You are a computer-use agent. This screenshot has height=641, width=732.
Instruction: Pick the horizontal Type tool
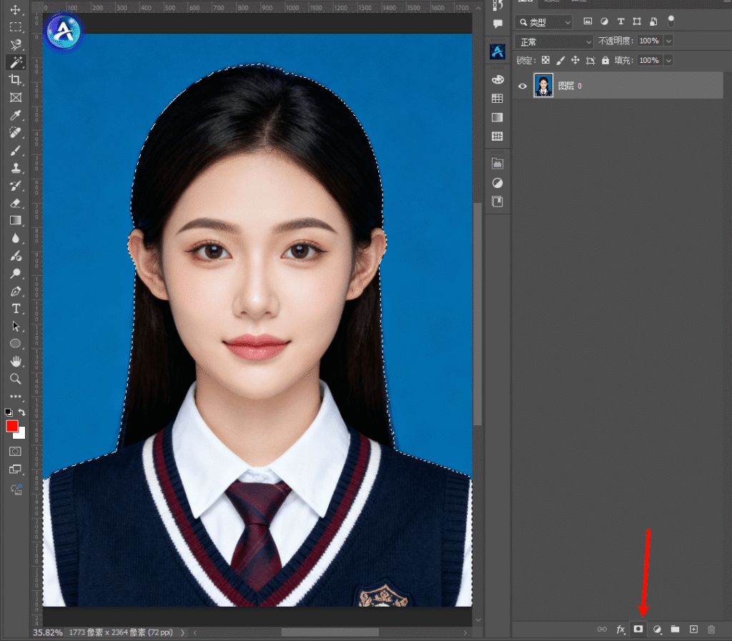pos(15,309)
